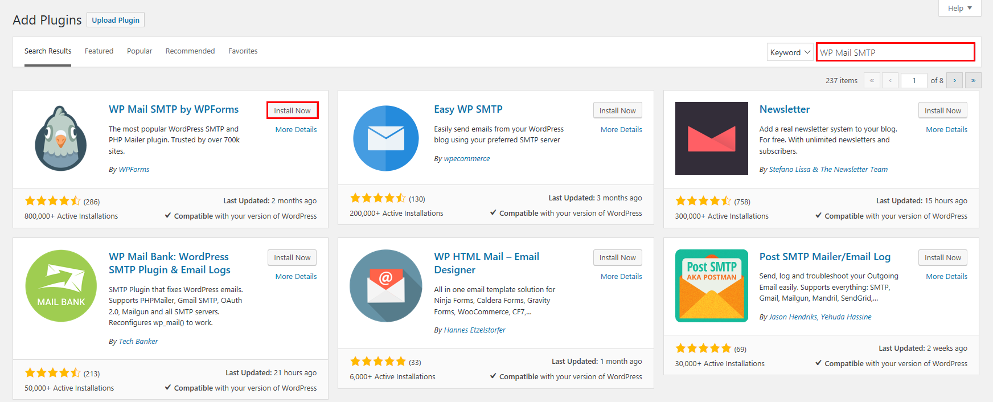
Task: Open the WP Mail Bank title link
Action: [x=170, y=263]
